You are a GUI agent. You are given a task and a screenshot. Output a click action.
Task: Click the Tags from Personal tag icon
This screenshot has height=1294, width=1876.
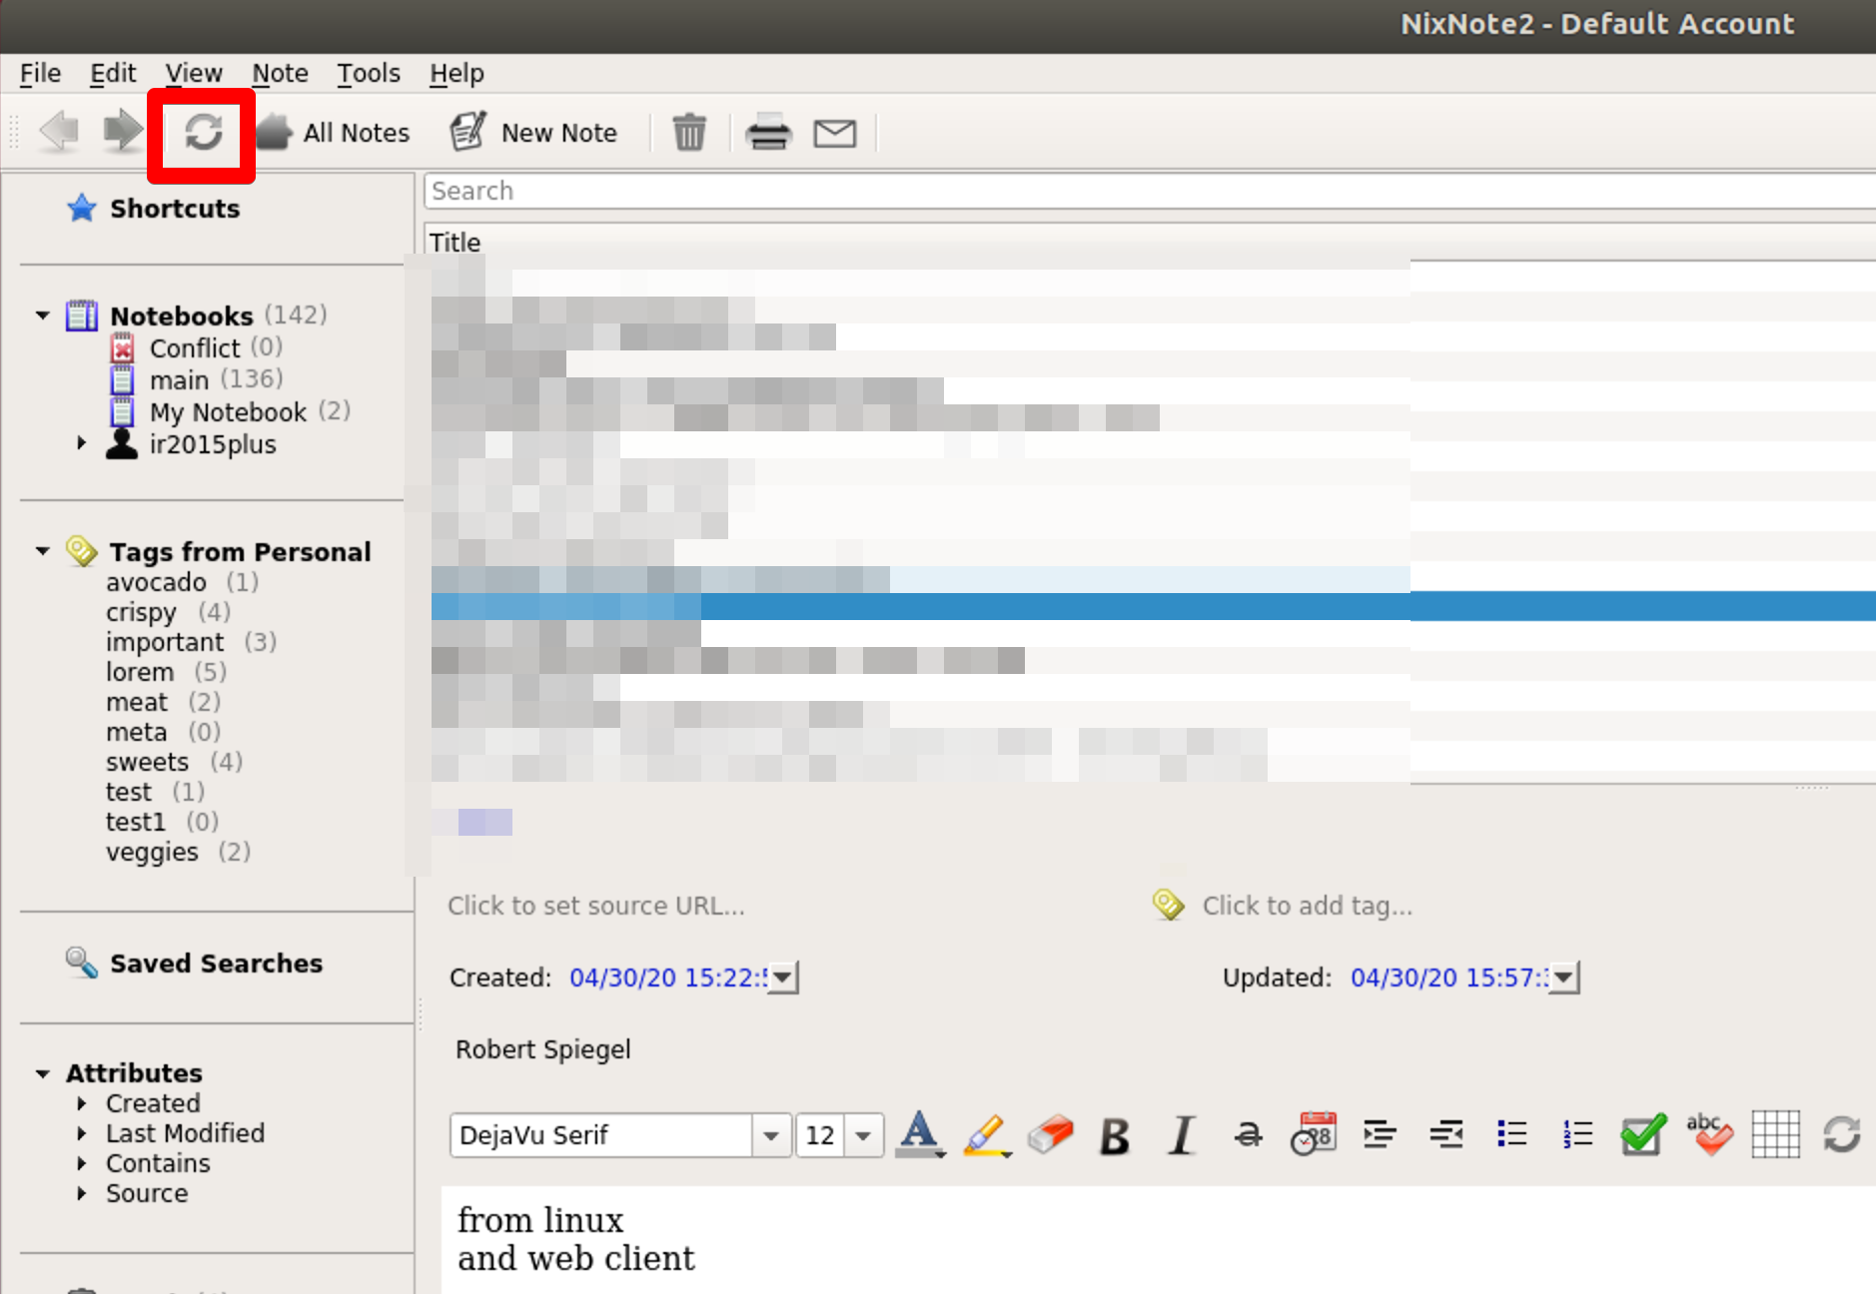81,551
